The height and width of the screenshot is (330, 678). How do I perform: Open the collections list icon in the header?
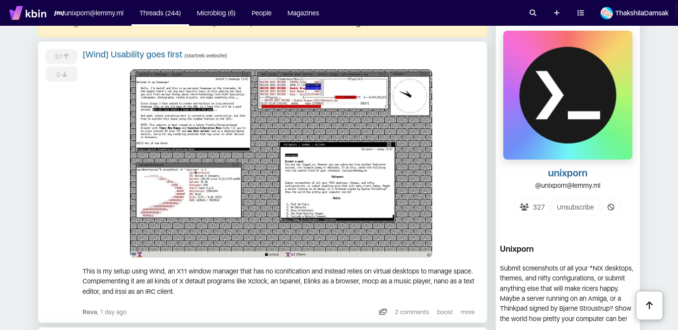580,13
